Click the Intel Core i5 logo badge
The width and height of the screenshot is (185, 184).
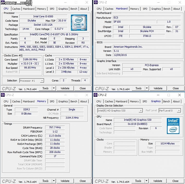(79, 23)
